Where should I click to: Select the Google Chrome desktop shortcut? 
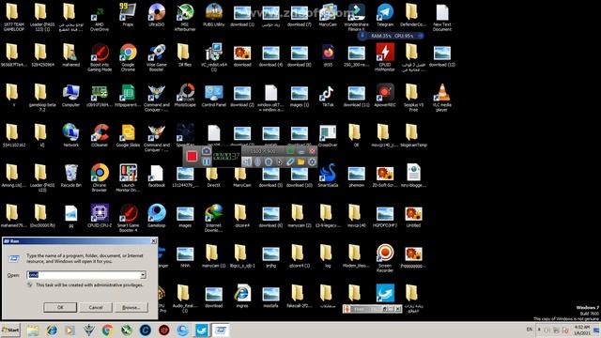point(128,57)
